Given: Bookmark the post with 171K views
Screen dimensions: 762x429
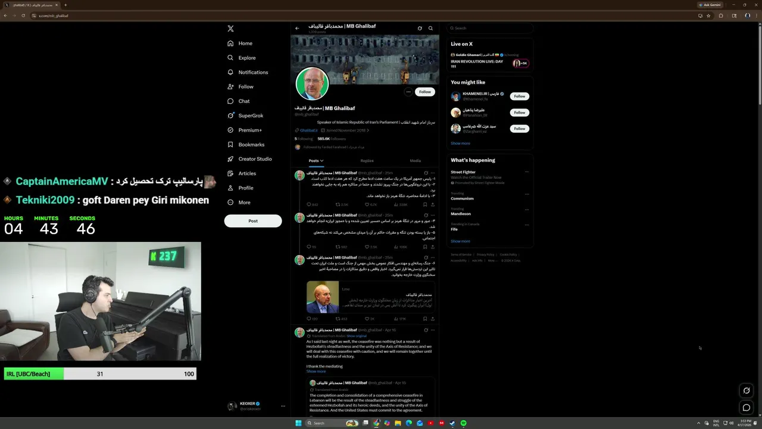Looking at the screenshot, I should [x=425, y=319].
